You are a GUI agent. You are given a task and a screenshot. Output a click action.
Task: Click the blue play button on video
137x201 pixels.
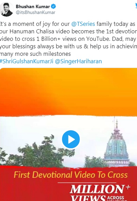71,139
